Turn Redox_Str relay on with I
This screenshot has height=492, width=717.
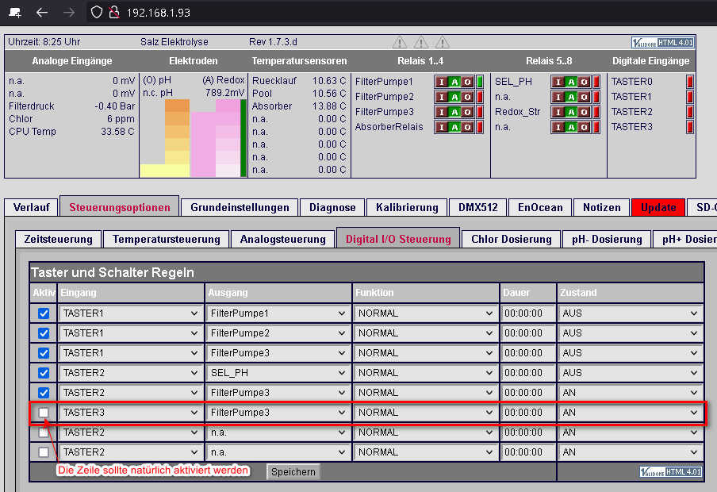point(558,112)
